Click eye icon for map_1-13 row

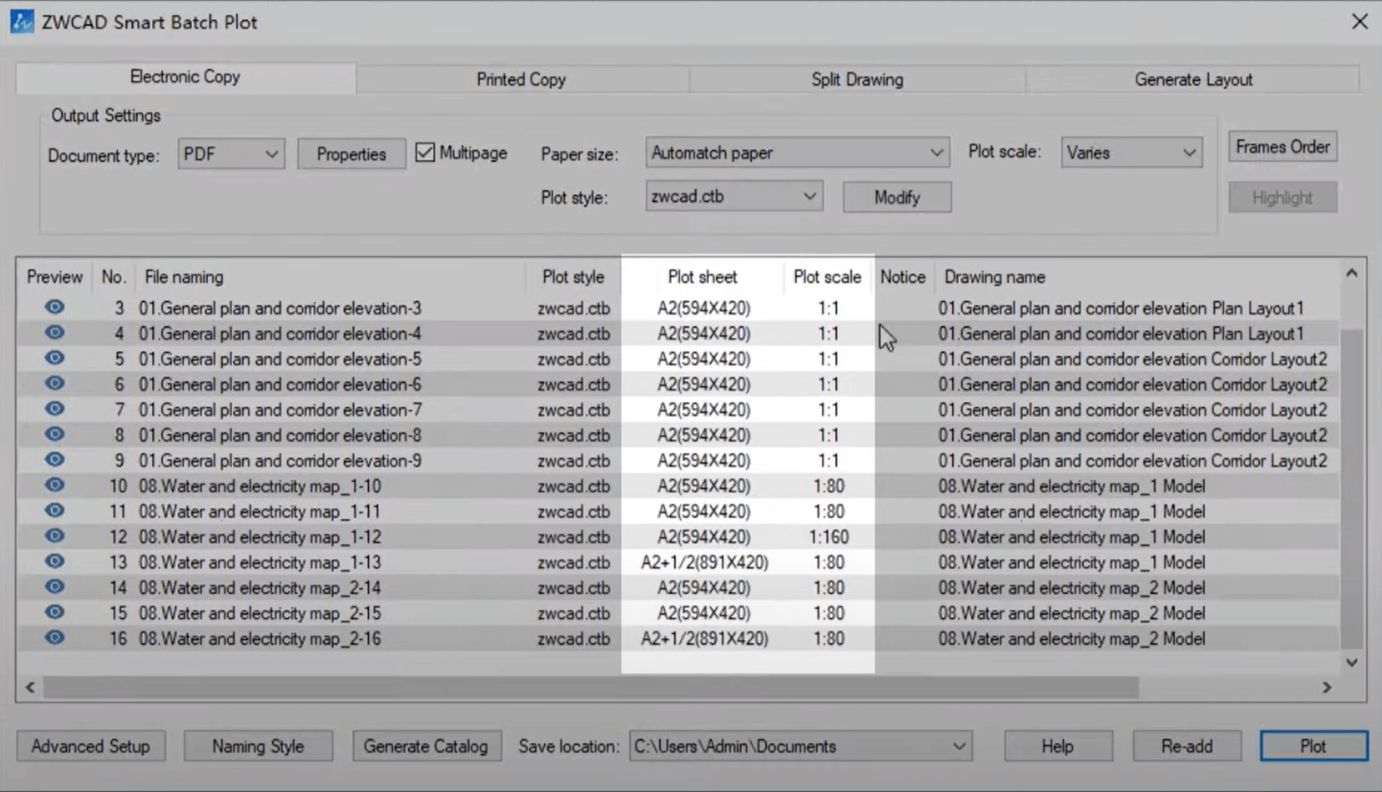54,561
